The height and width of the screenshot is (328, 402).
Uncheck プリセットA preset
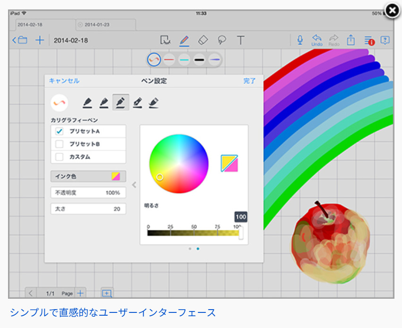tap(59, 132)
